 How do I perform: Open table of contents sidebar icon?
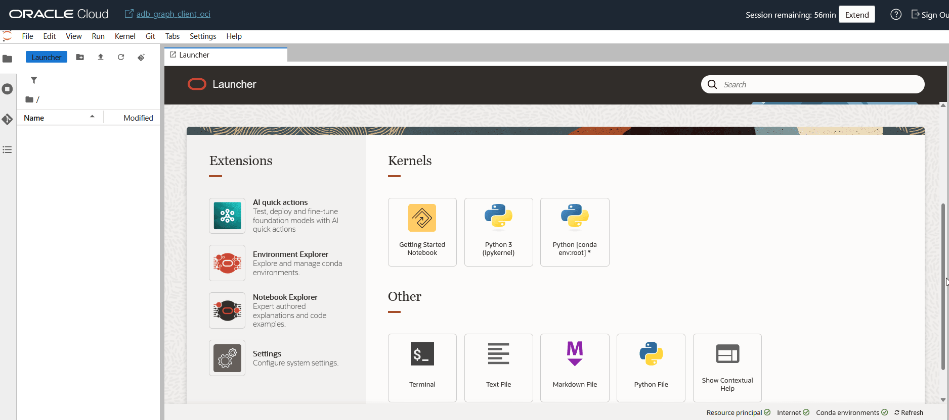pyautogui.click(x=7, y=149)
